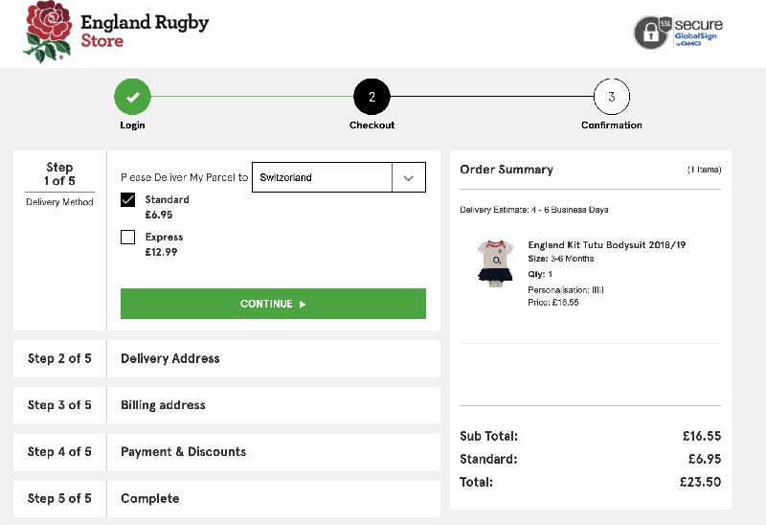Click the England Rugby rose logo
766x525 pixels.
click(48, 32)
